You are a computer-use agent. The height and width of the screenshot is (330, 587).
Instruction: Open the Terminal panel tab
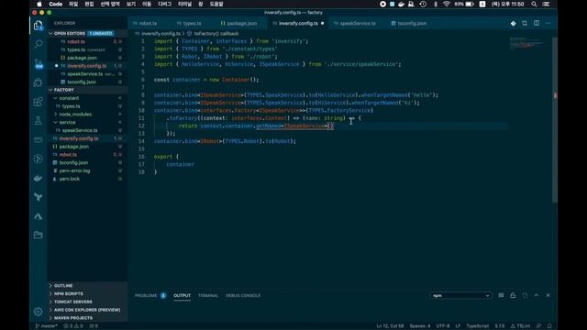coord(208,295)
